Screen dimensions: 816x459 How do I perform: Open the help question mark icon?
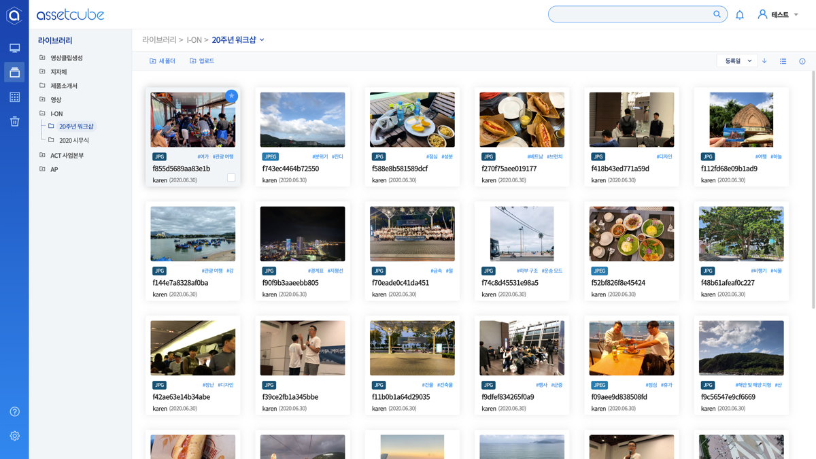(14, 411)
